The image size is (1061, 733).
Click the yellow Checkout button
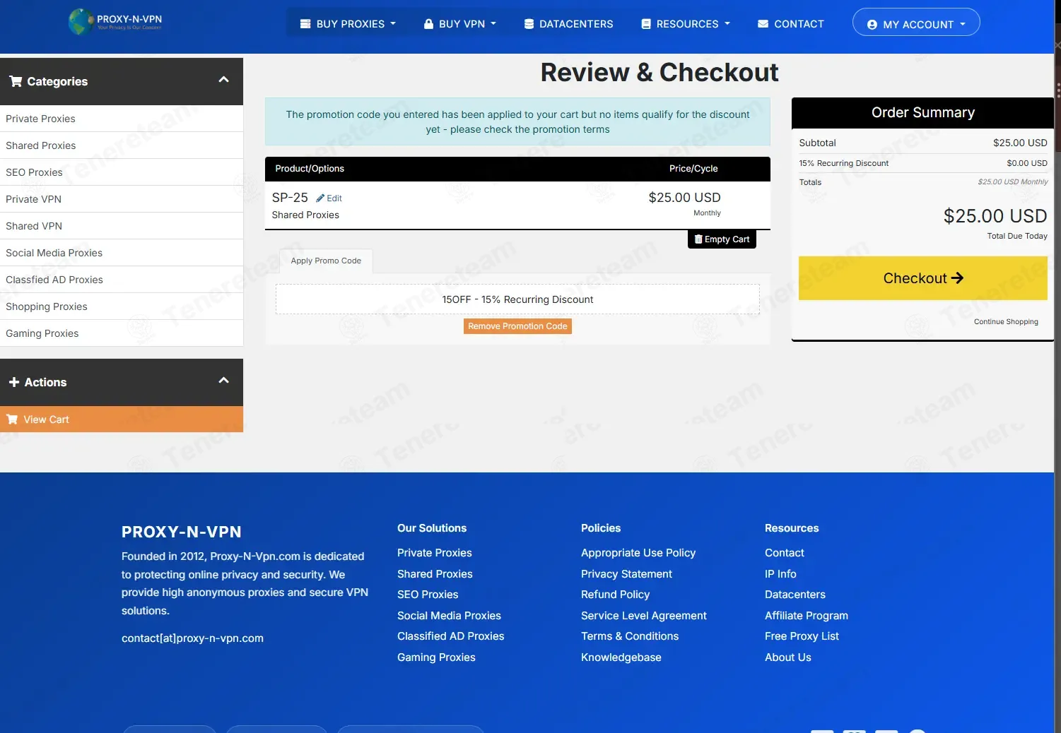point(923,278)
